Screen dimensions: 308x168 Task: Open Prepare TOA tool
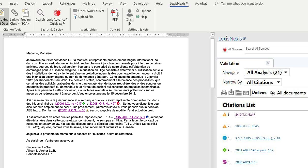tap(25, 17)
